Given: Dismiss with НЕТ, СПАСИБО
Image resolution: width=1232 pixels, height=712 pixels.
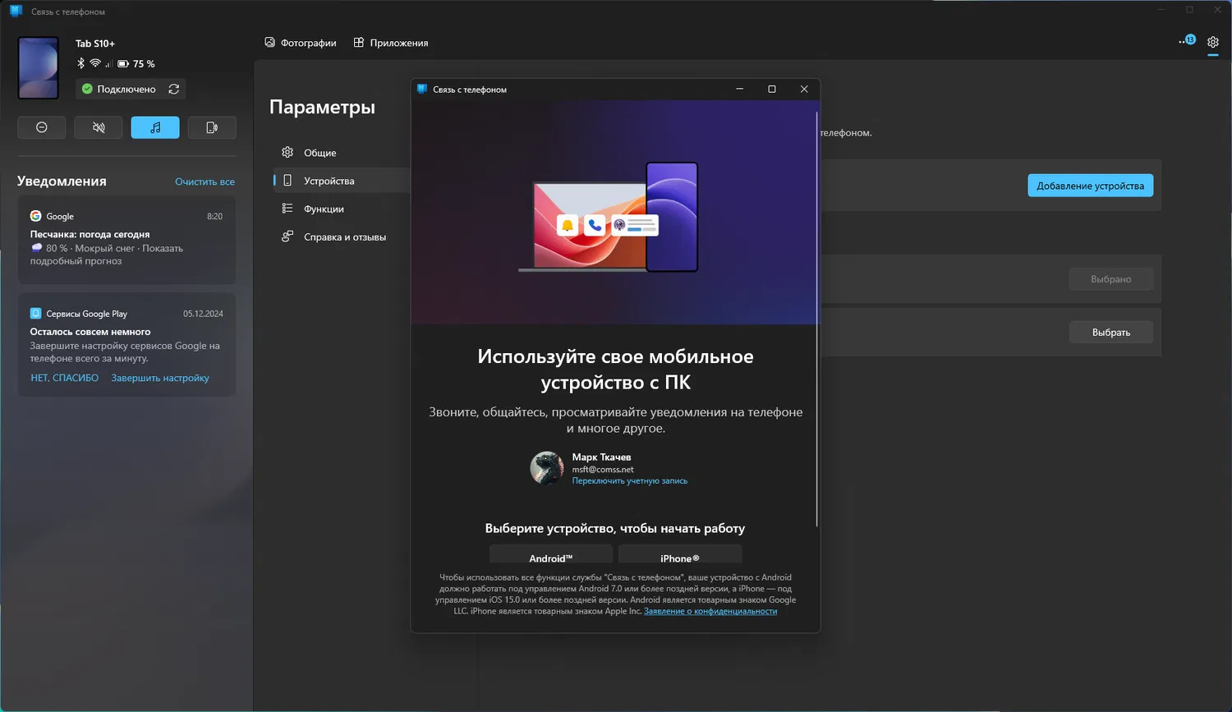Looking at the screenshot, I should 64,378.
